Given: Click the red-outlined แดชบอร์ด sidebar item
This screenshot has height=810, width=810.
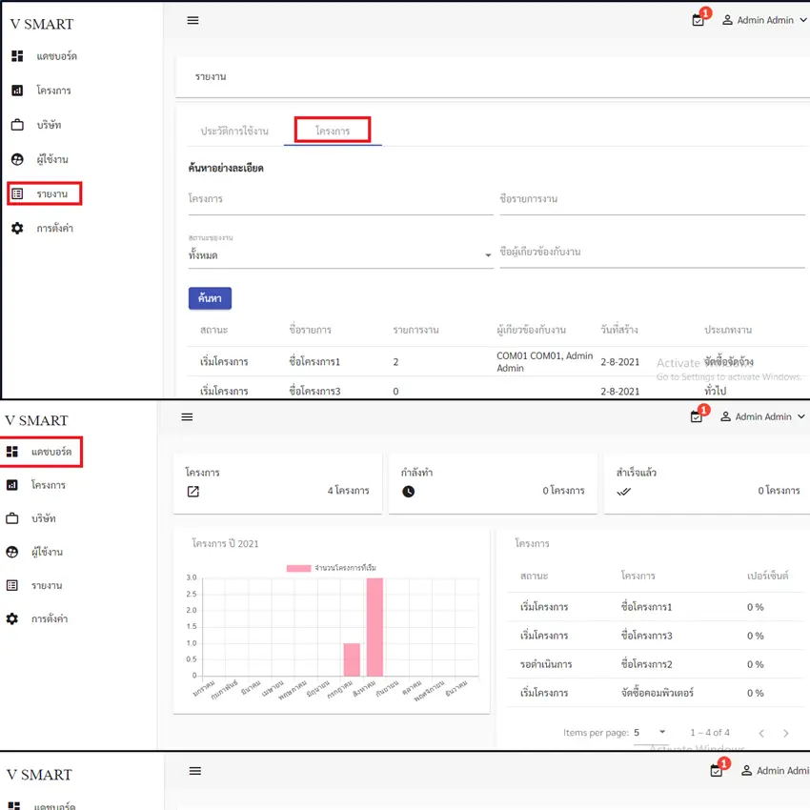Looking at the screenshot, I should tap(43, 451).
